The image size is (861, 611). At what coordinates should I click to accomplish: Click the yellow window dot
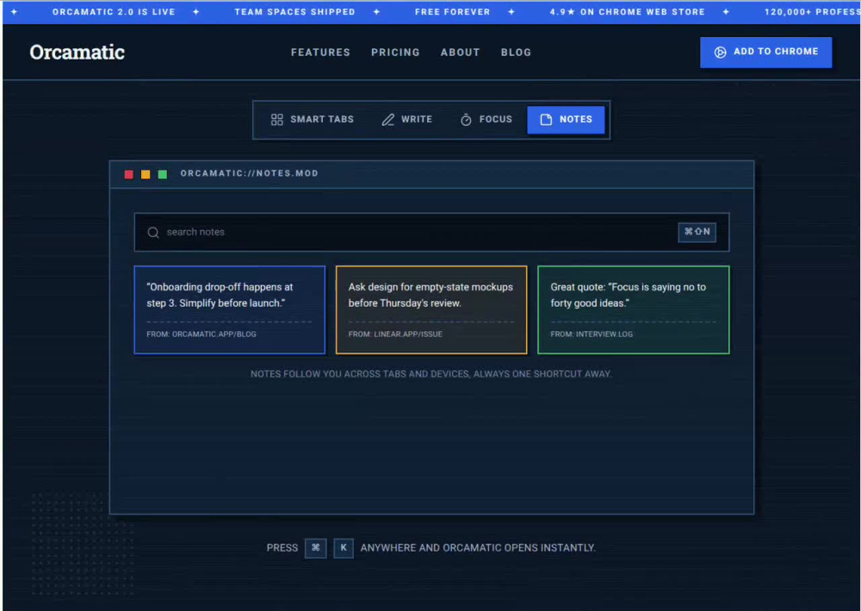146,174
